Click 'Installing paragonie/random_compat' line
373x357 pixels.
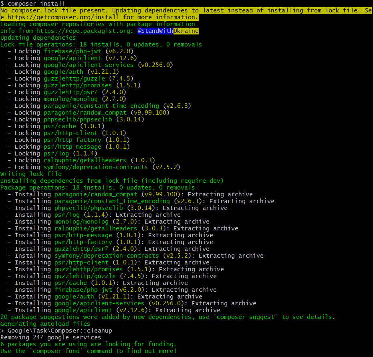(130, 195)
